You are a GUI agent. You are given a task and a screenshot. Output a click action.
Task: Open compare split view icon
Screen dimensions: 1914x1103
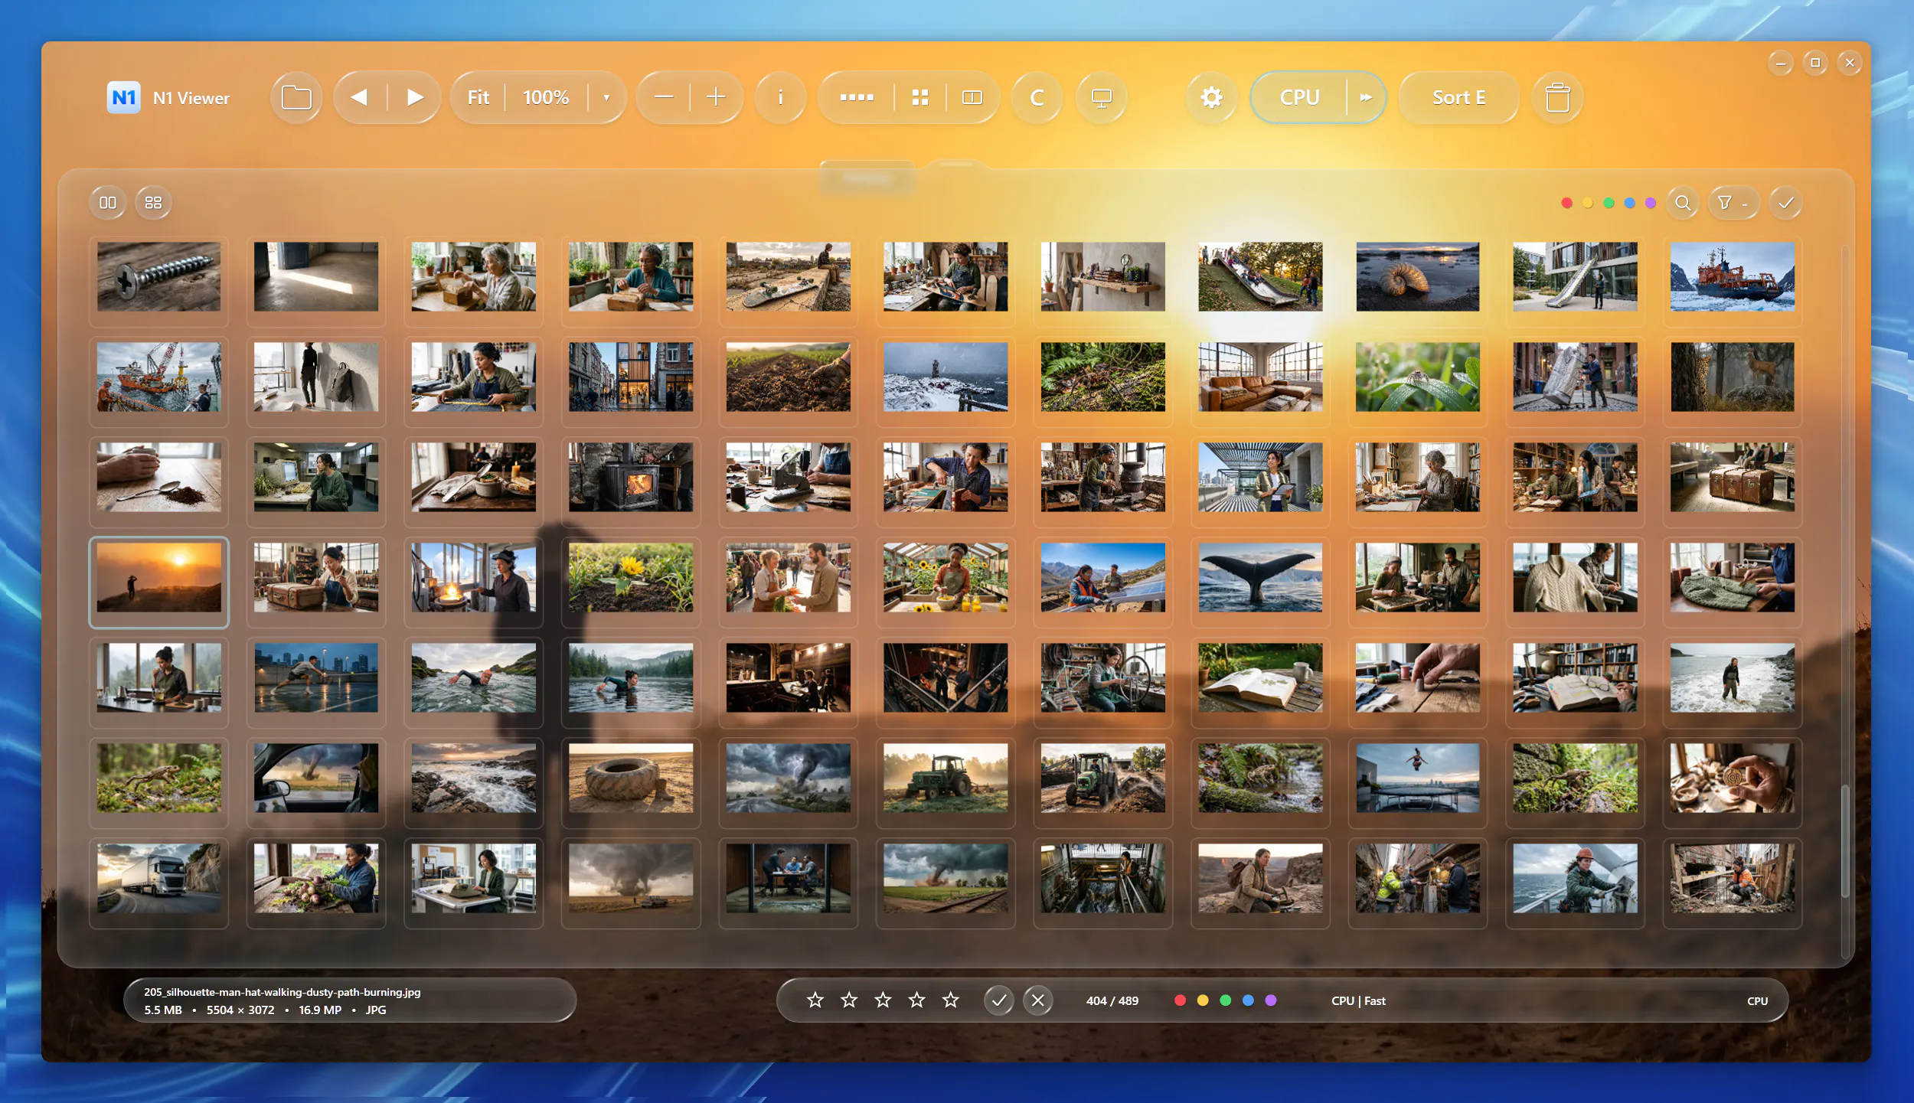pyautogui.click(x=972, y=97)
